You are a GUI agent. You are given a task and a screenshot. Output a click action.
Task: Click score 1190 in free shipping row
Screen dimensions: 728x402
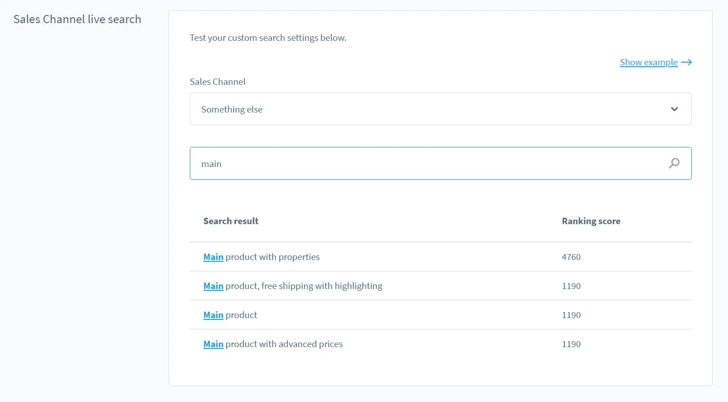point(571,286)
